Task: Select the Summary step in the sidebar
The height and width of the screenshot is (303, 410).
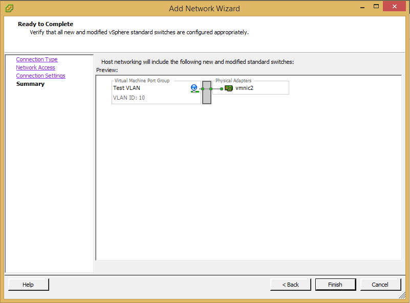Action: click(x=30, y=84)
